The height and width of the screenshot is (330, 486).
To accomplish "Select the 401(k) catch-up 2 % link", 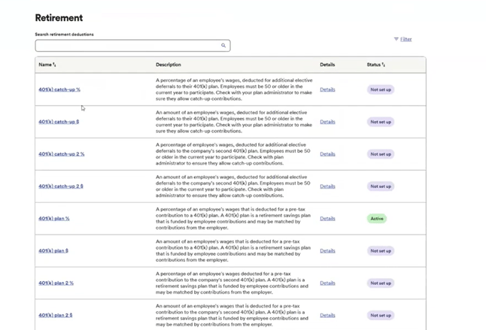I will [62, 154].
